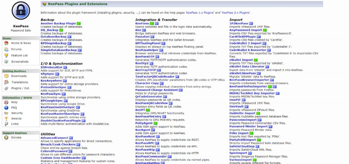This screenshot has height=164, width=349.
Task: Click the Home & News house icon
Action: point(6,43)
